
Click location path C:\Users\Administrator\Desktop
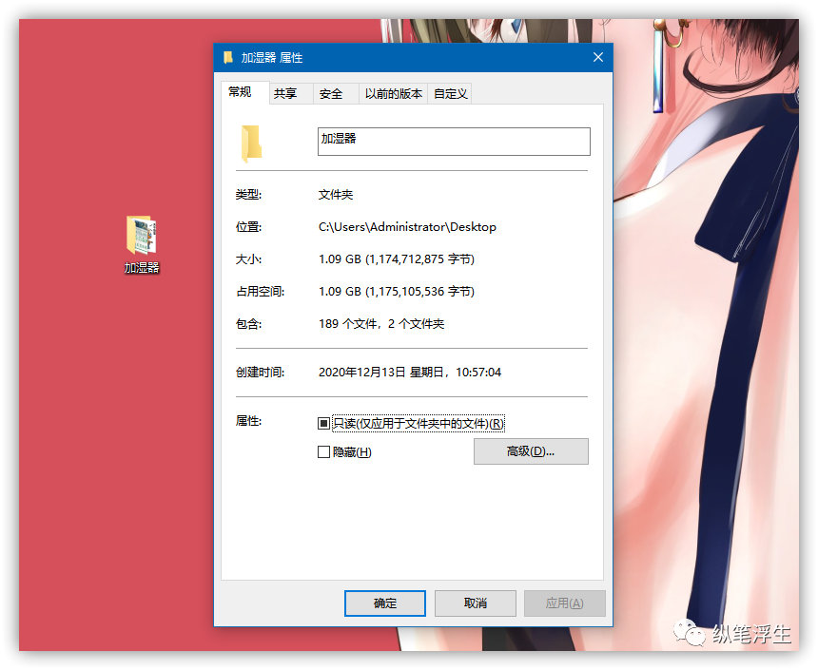coord(407,227)
